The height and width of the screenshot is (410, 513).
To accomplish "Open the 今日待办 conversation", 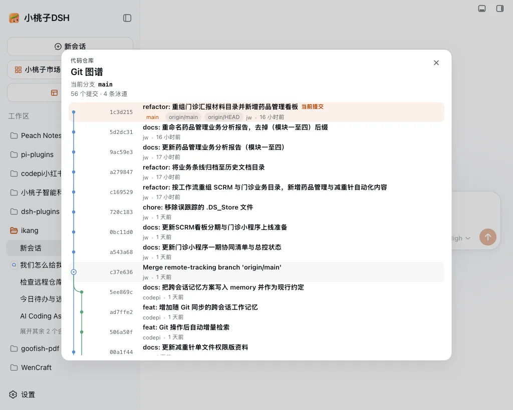I will tap(41, 298).
